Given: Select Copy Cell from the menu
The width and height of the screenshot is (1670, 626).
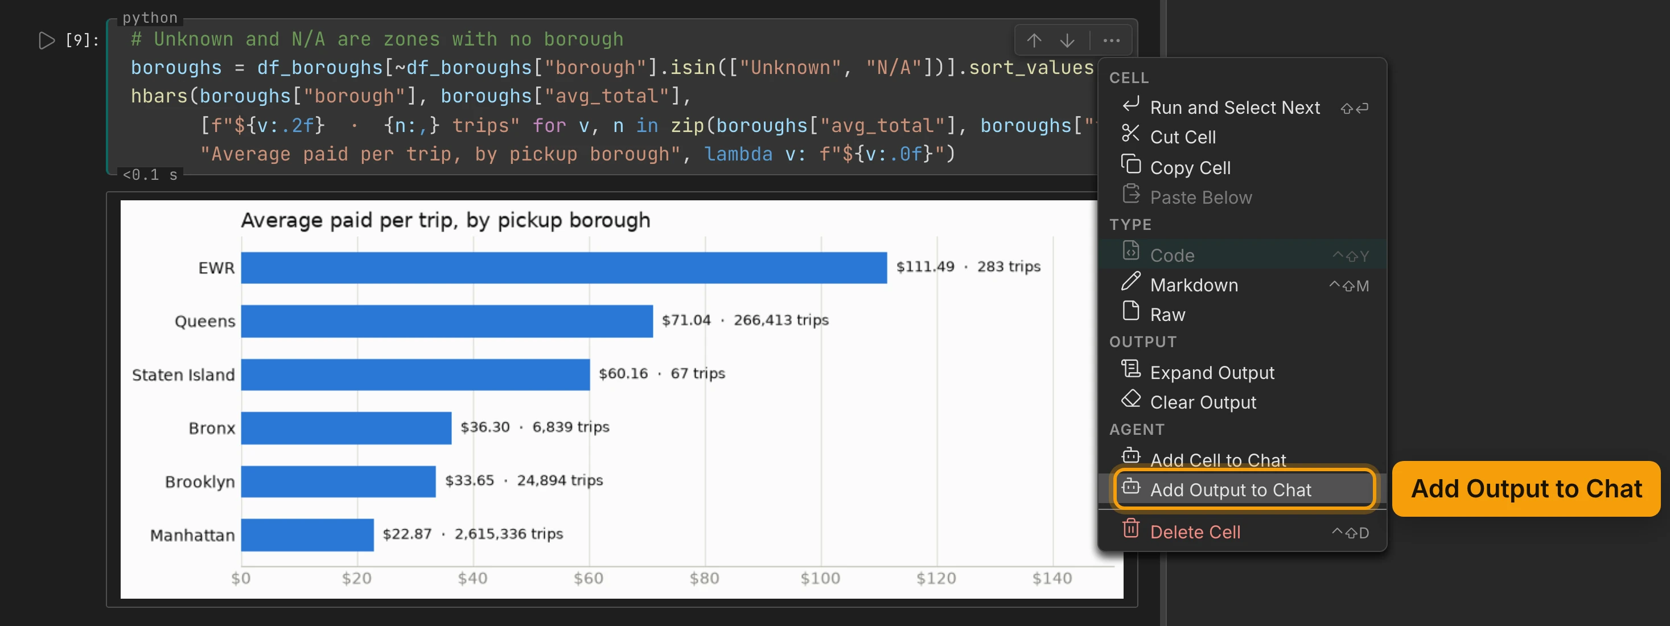Looking at the screenshot, I should (x=1242, y=167).
